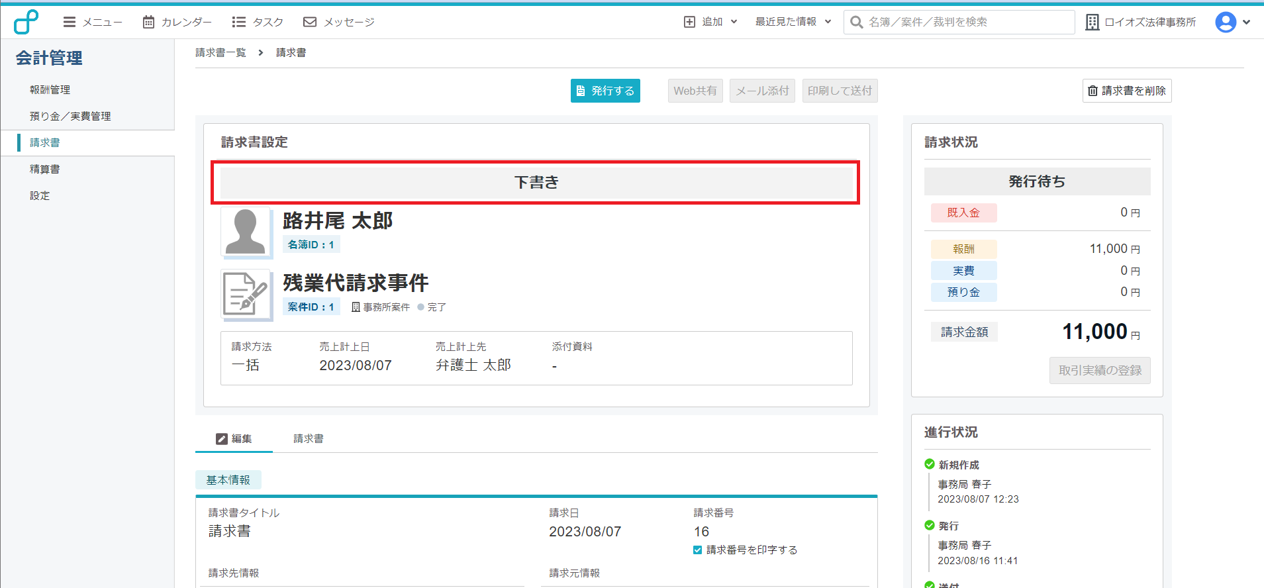Go back to 請求書一覧 breadcrumb

[x=220, y=52]
